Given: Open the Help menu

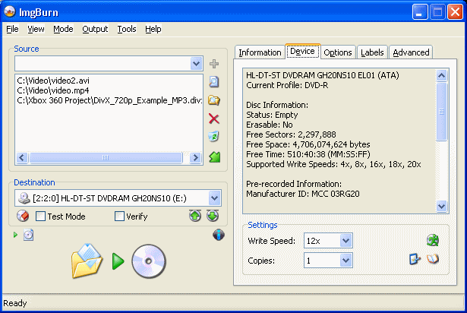Looking at the screenshot, I should 153,29.
